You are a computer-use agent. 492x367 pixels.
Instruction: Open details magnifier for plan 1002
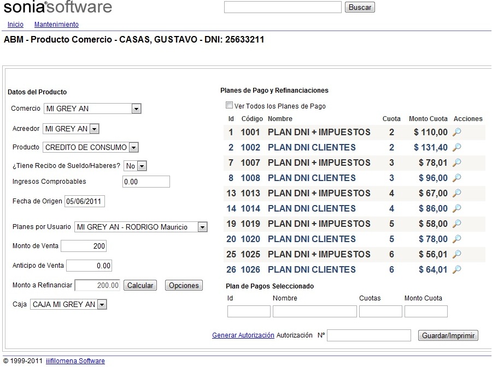457,147
